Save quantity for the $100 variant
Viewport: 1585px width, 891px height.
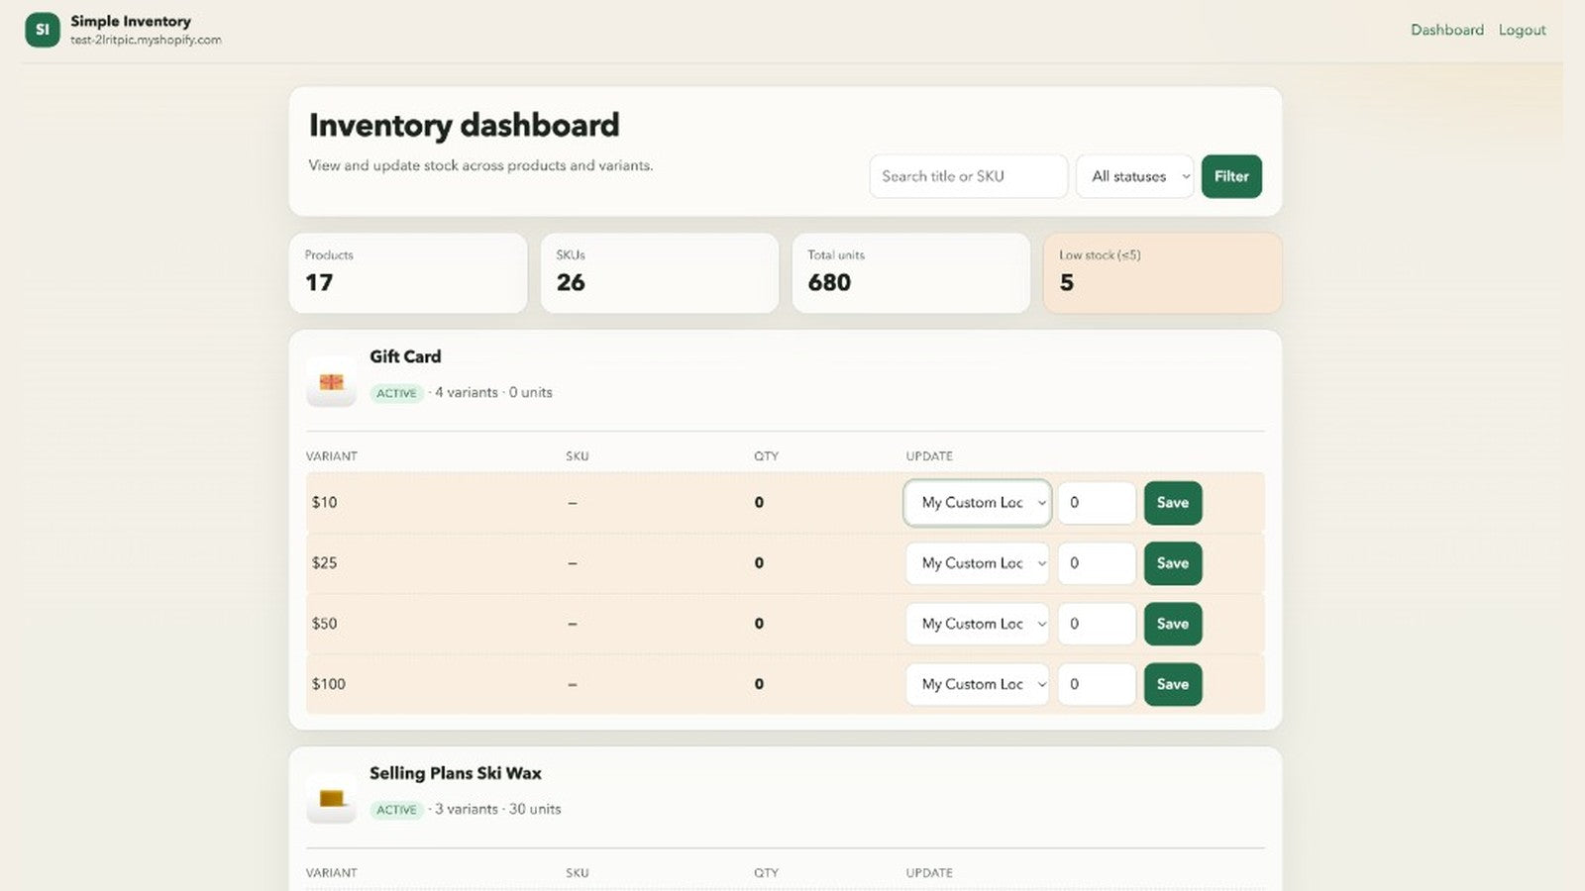coord(1173,684)
